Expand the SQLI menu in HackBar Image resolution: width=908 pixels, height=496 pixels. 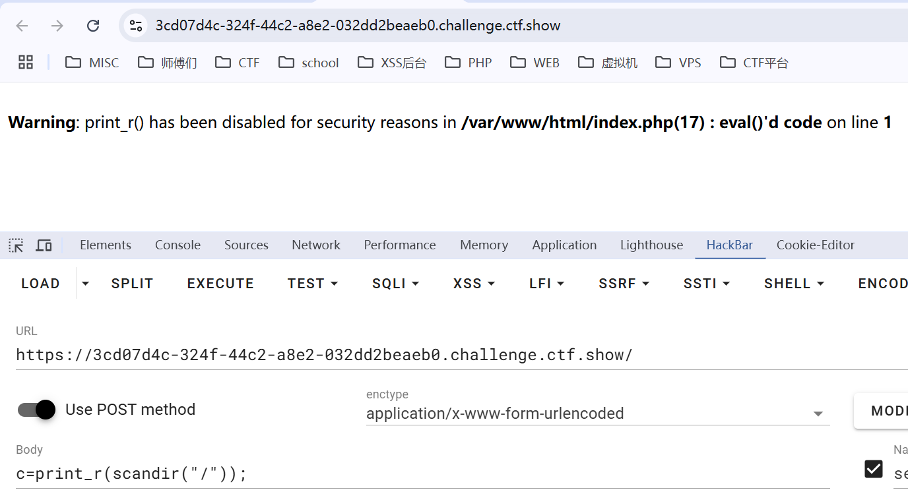(396, 284)
